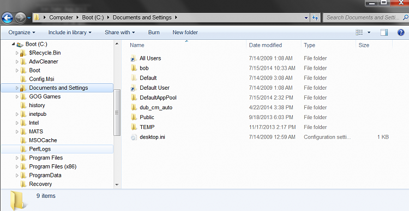Image resolution: width=409 pixels, height=211 pixels.
Task: Select the DefaultAppPool folder icon
Action: click(x=134, y=97)
